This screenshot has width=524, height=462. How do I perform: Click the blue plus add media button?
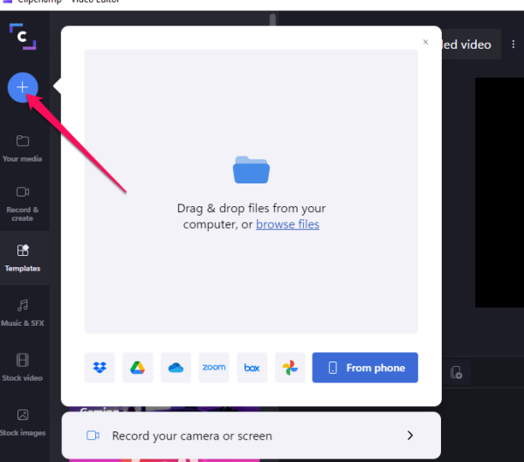[x=23, y=87]
